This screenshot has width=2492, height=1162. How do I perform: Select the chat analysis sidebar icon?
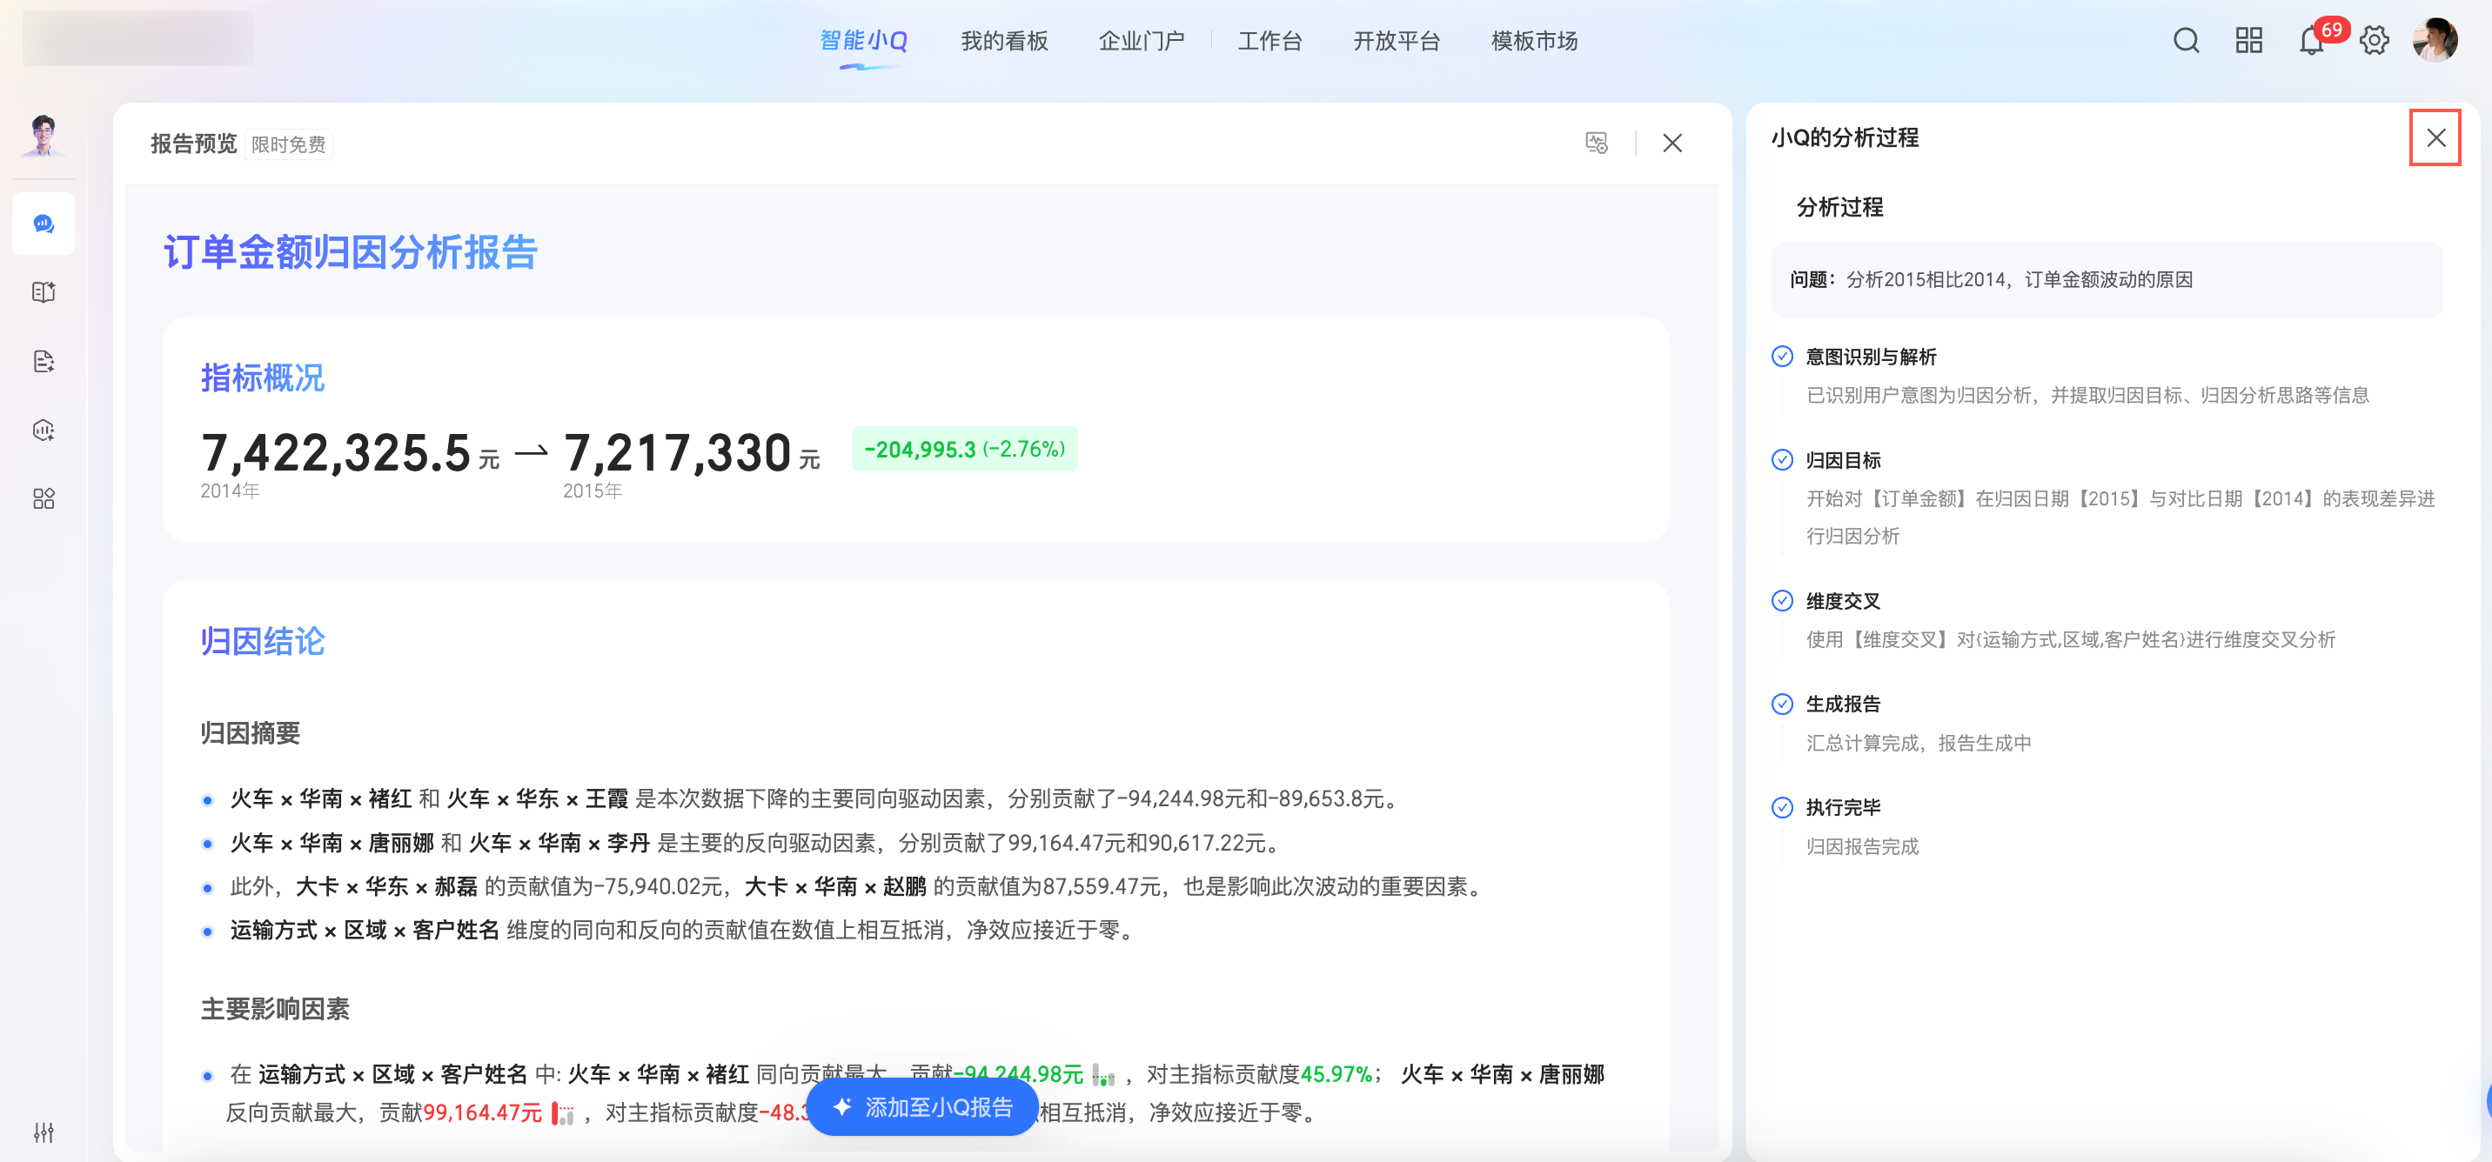click(44, 224)
